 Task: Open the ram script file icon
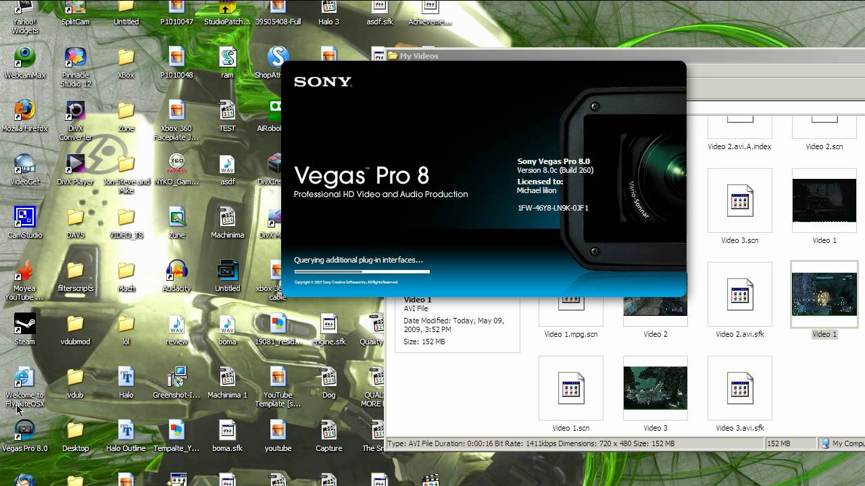pos(228,62)
